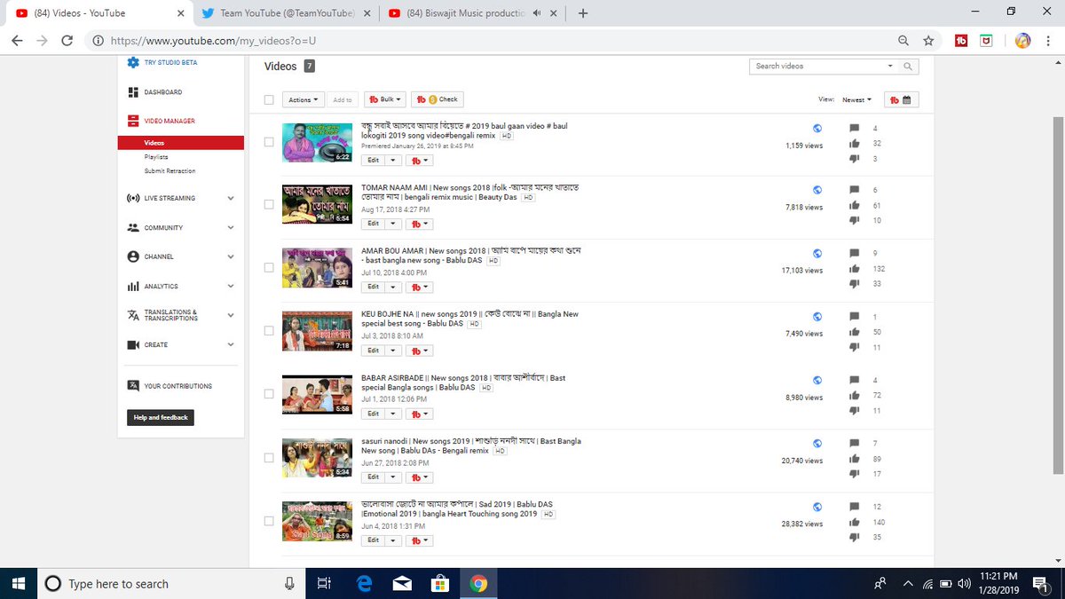
Task: Open the KEU BOJHE NA video title link
Action: (469, 319)
